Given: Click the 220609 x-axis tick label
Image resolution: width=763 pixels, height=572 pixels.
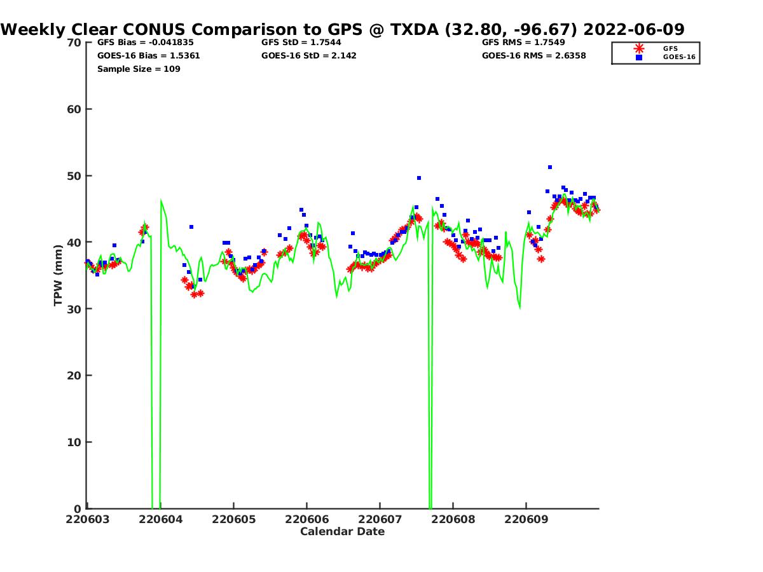Looking at the screenshot, I should (526, 519).
